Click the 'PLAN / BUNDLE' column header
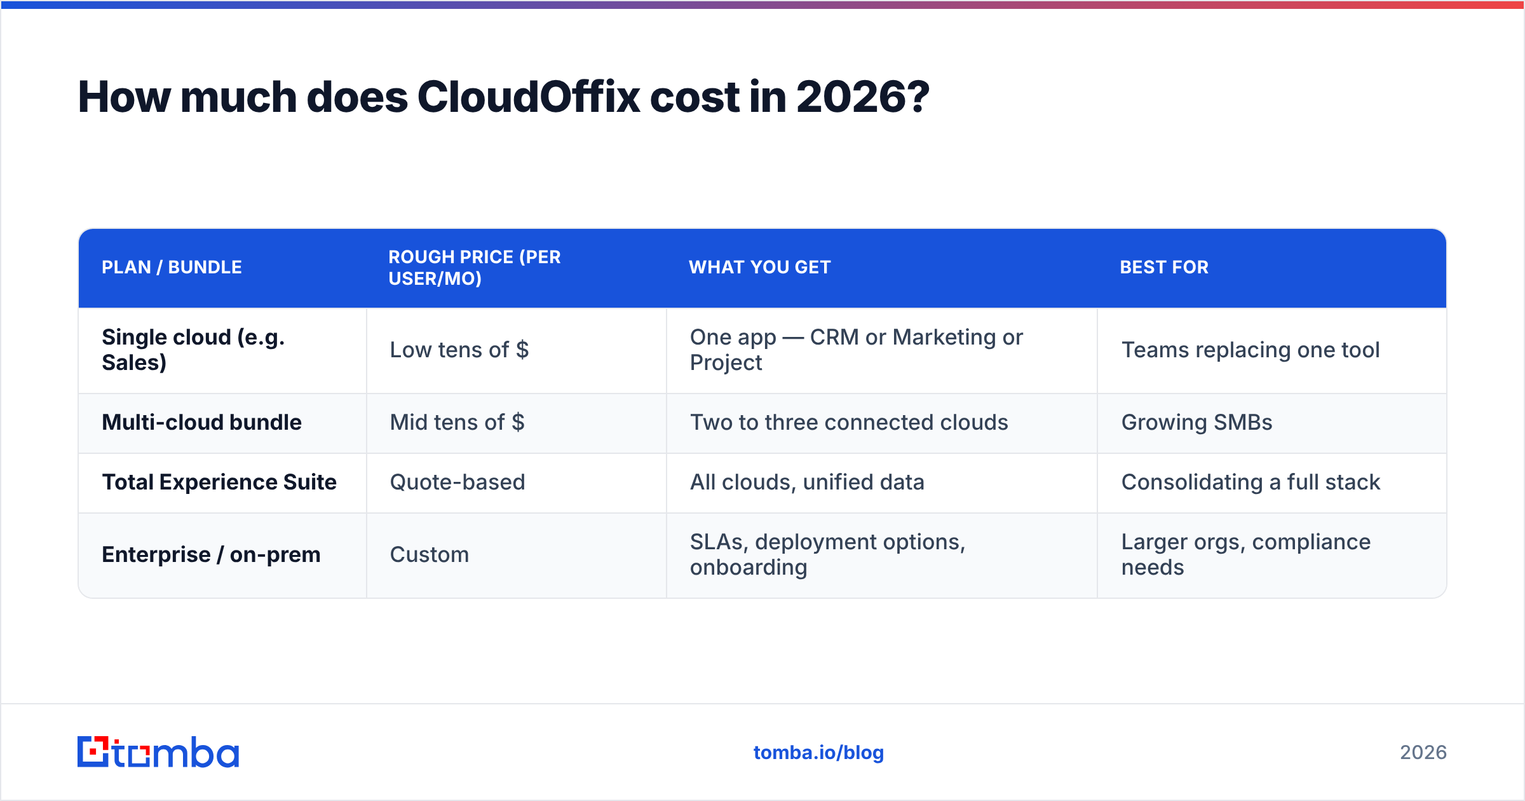Screen dimensions: 1525x801 (172, 267)
